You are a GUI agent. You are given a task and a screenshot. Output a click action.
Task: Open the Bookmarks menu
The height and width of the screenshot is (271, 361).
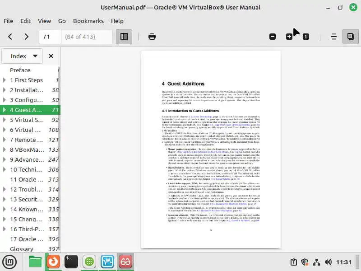(88, 21)
